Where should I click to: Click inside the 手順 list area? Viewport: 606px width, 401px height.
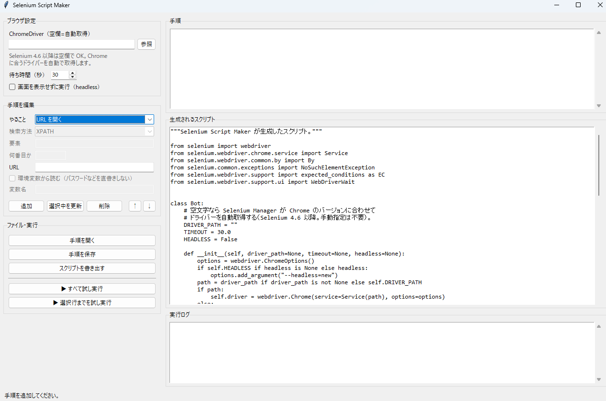click(382, 69)
